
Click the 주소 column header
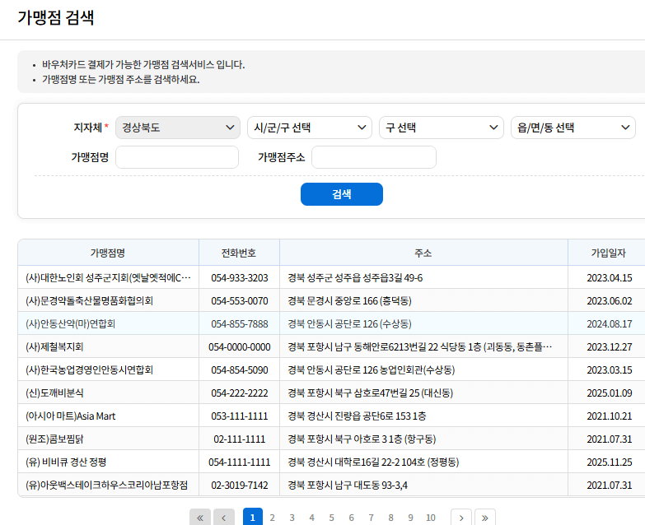point(423,253)
